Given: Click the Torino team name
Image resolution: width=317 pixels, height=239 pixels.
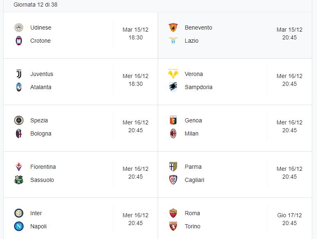Looking at the screenshot, I should (x=192, y=226).
